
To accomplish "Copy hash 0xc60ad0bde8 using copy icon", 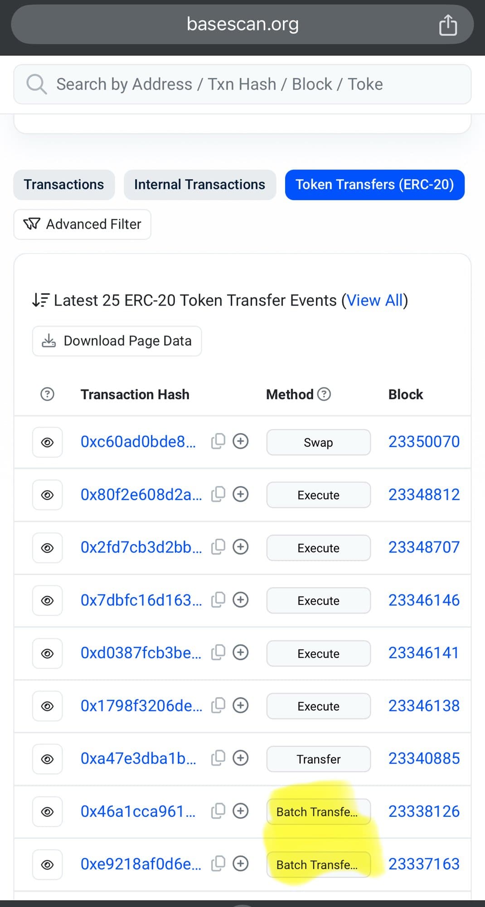I will click(218, 441).
